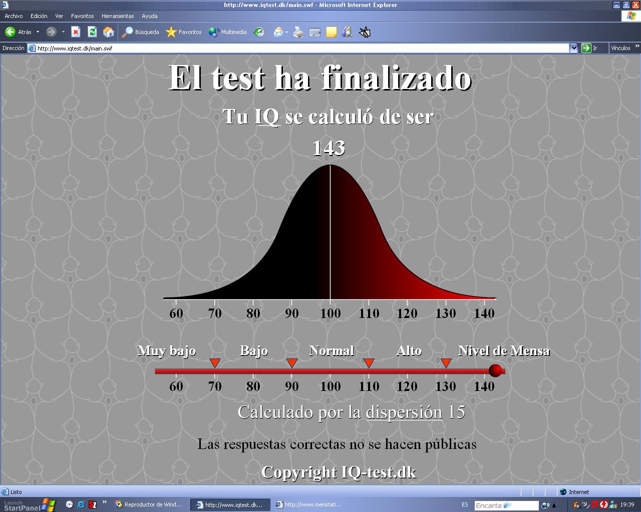The height and width of the screenshot is (512, 641).
Task: Click the red triangle marker at 110
Action: tap(369, 363)
